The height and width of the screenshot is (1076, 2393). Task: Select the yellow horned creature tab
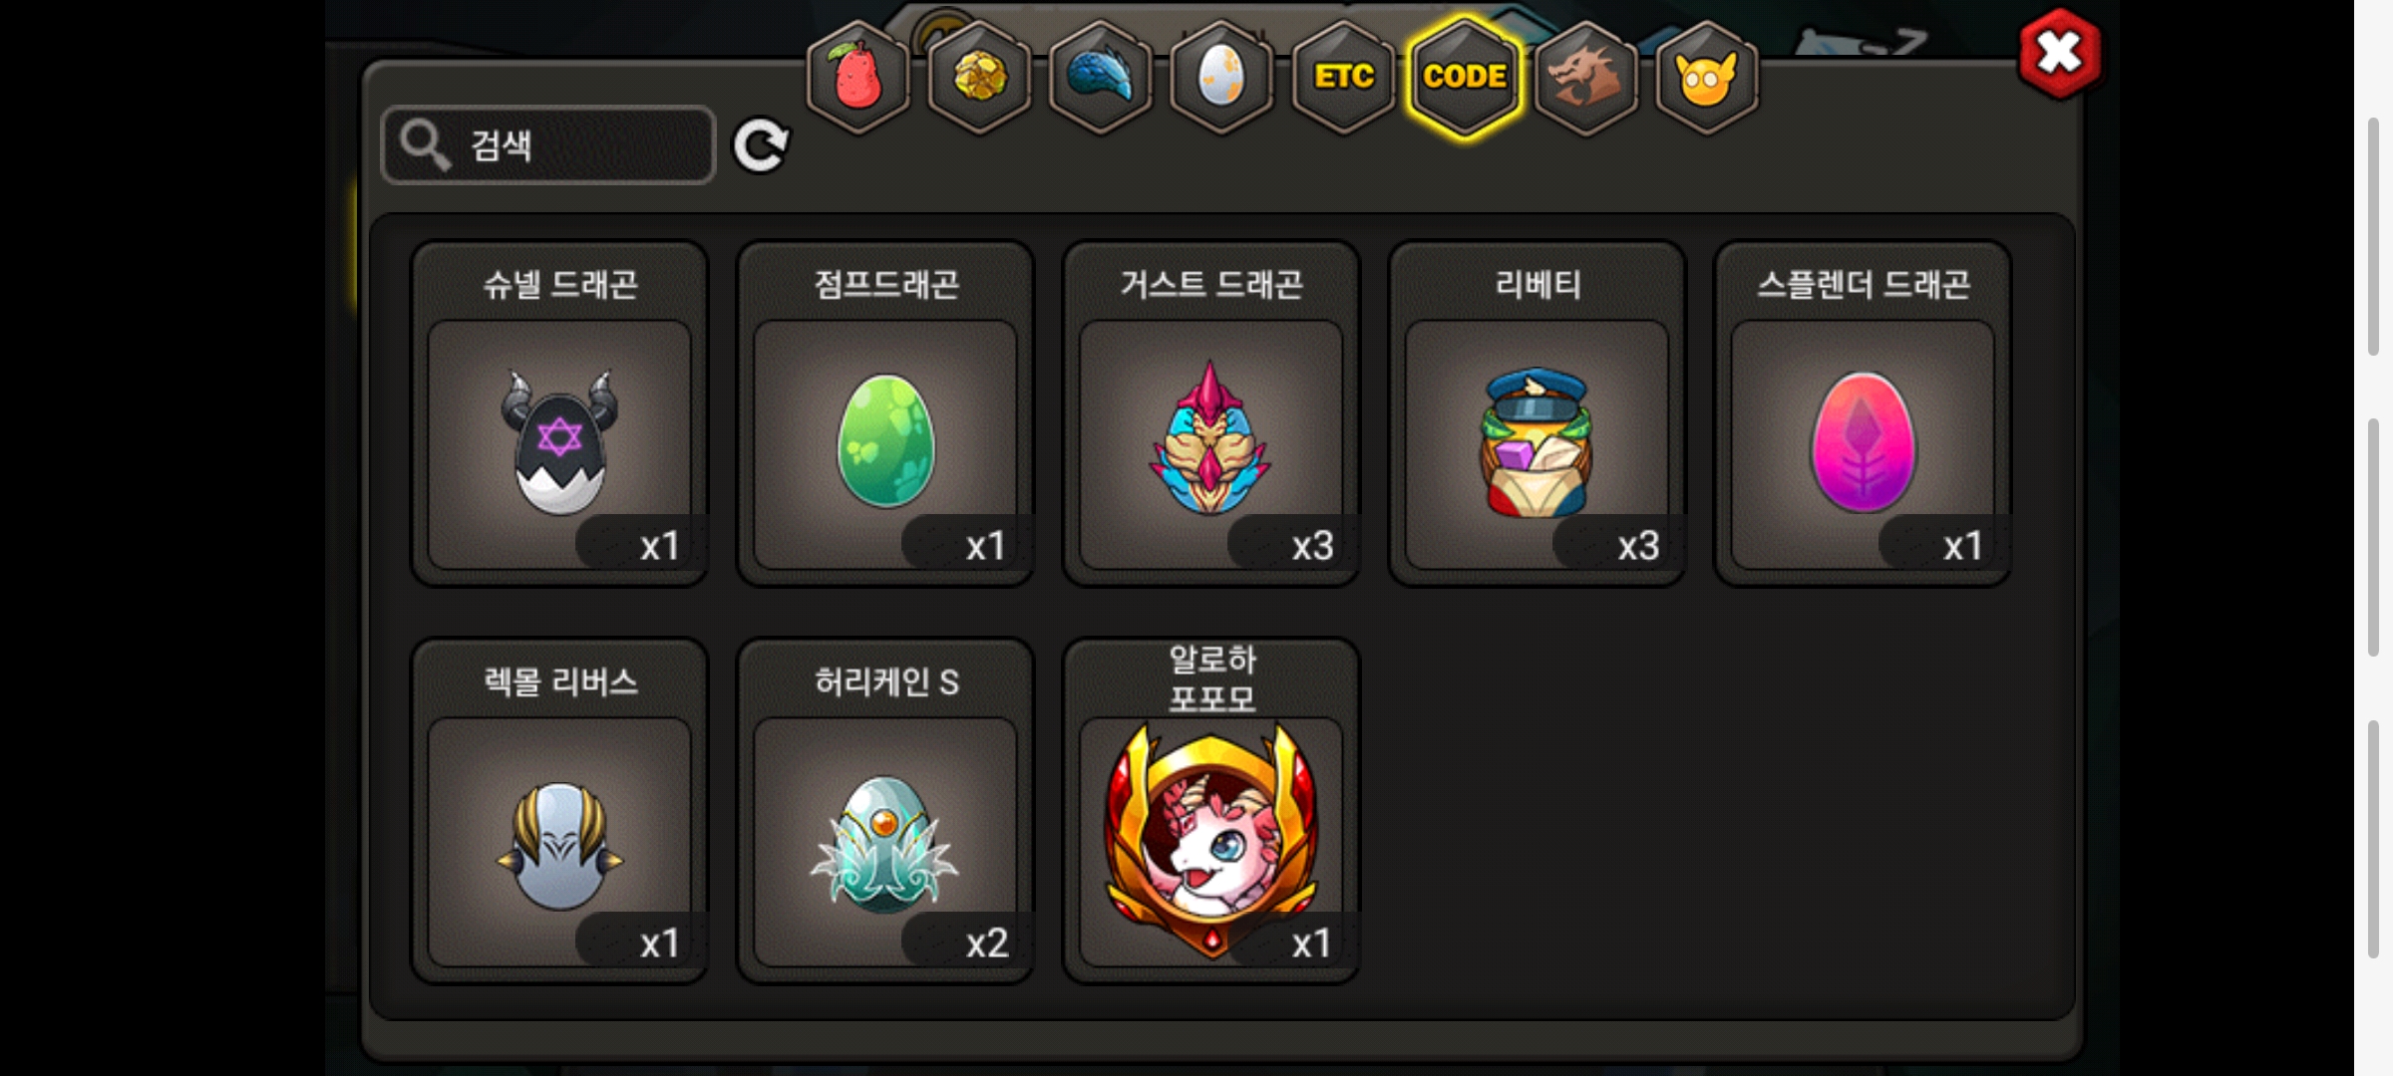click(x=1707, y=78)
